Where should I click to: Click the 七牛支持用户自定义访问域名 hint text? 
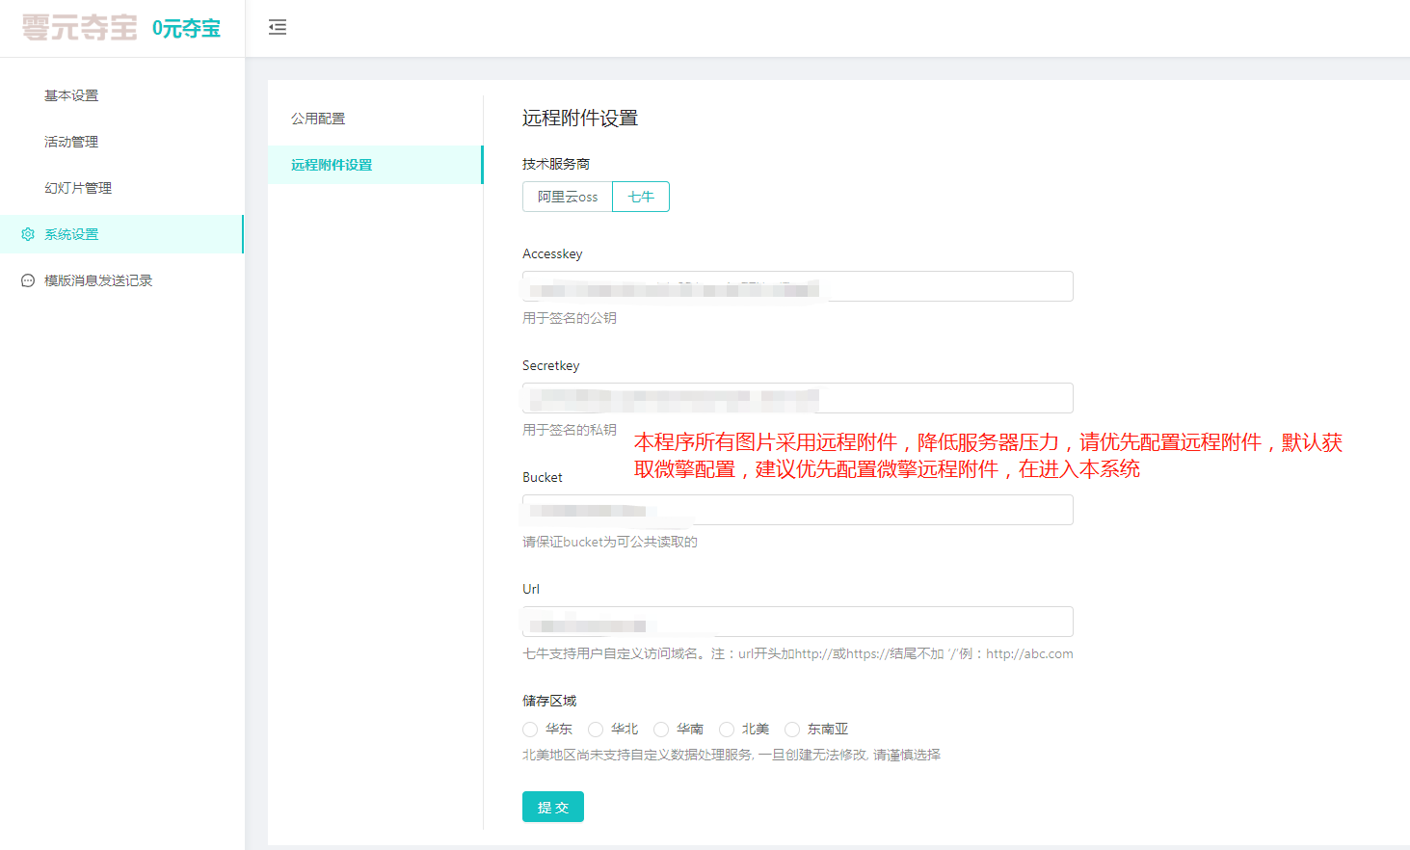coord(798,653)
